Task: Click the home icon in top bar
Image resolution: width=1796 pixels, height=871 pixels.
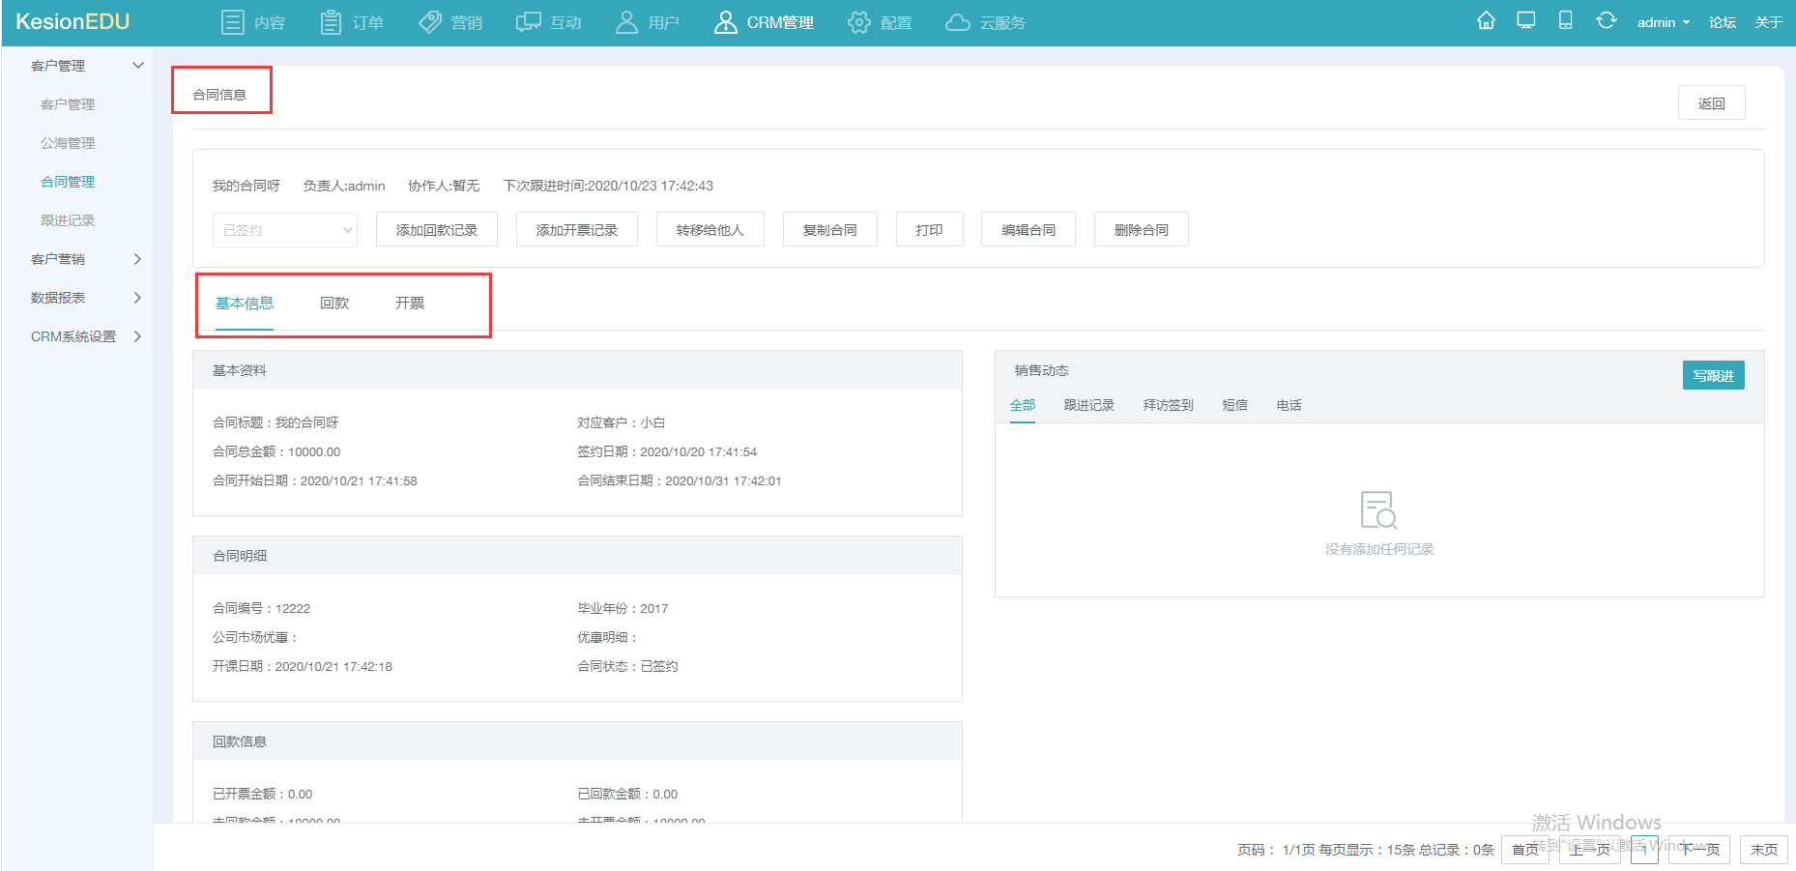Action: (1486, 21)
